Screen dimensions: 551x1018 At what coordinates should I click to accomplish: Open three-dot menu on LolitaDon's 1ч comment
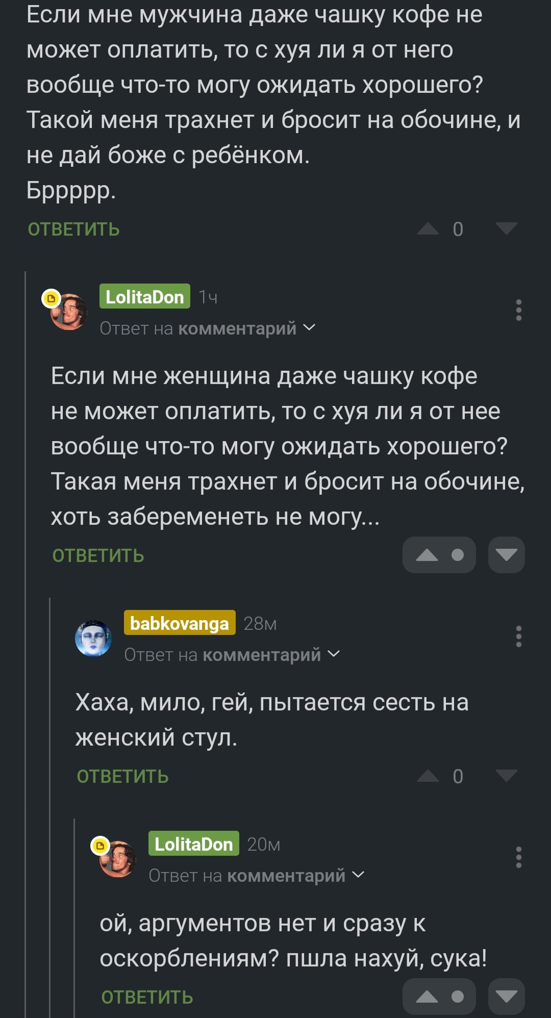coord(519,310)
